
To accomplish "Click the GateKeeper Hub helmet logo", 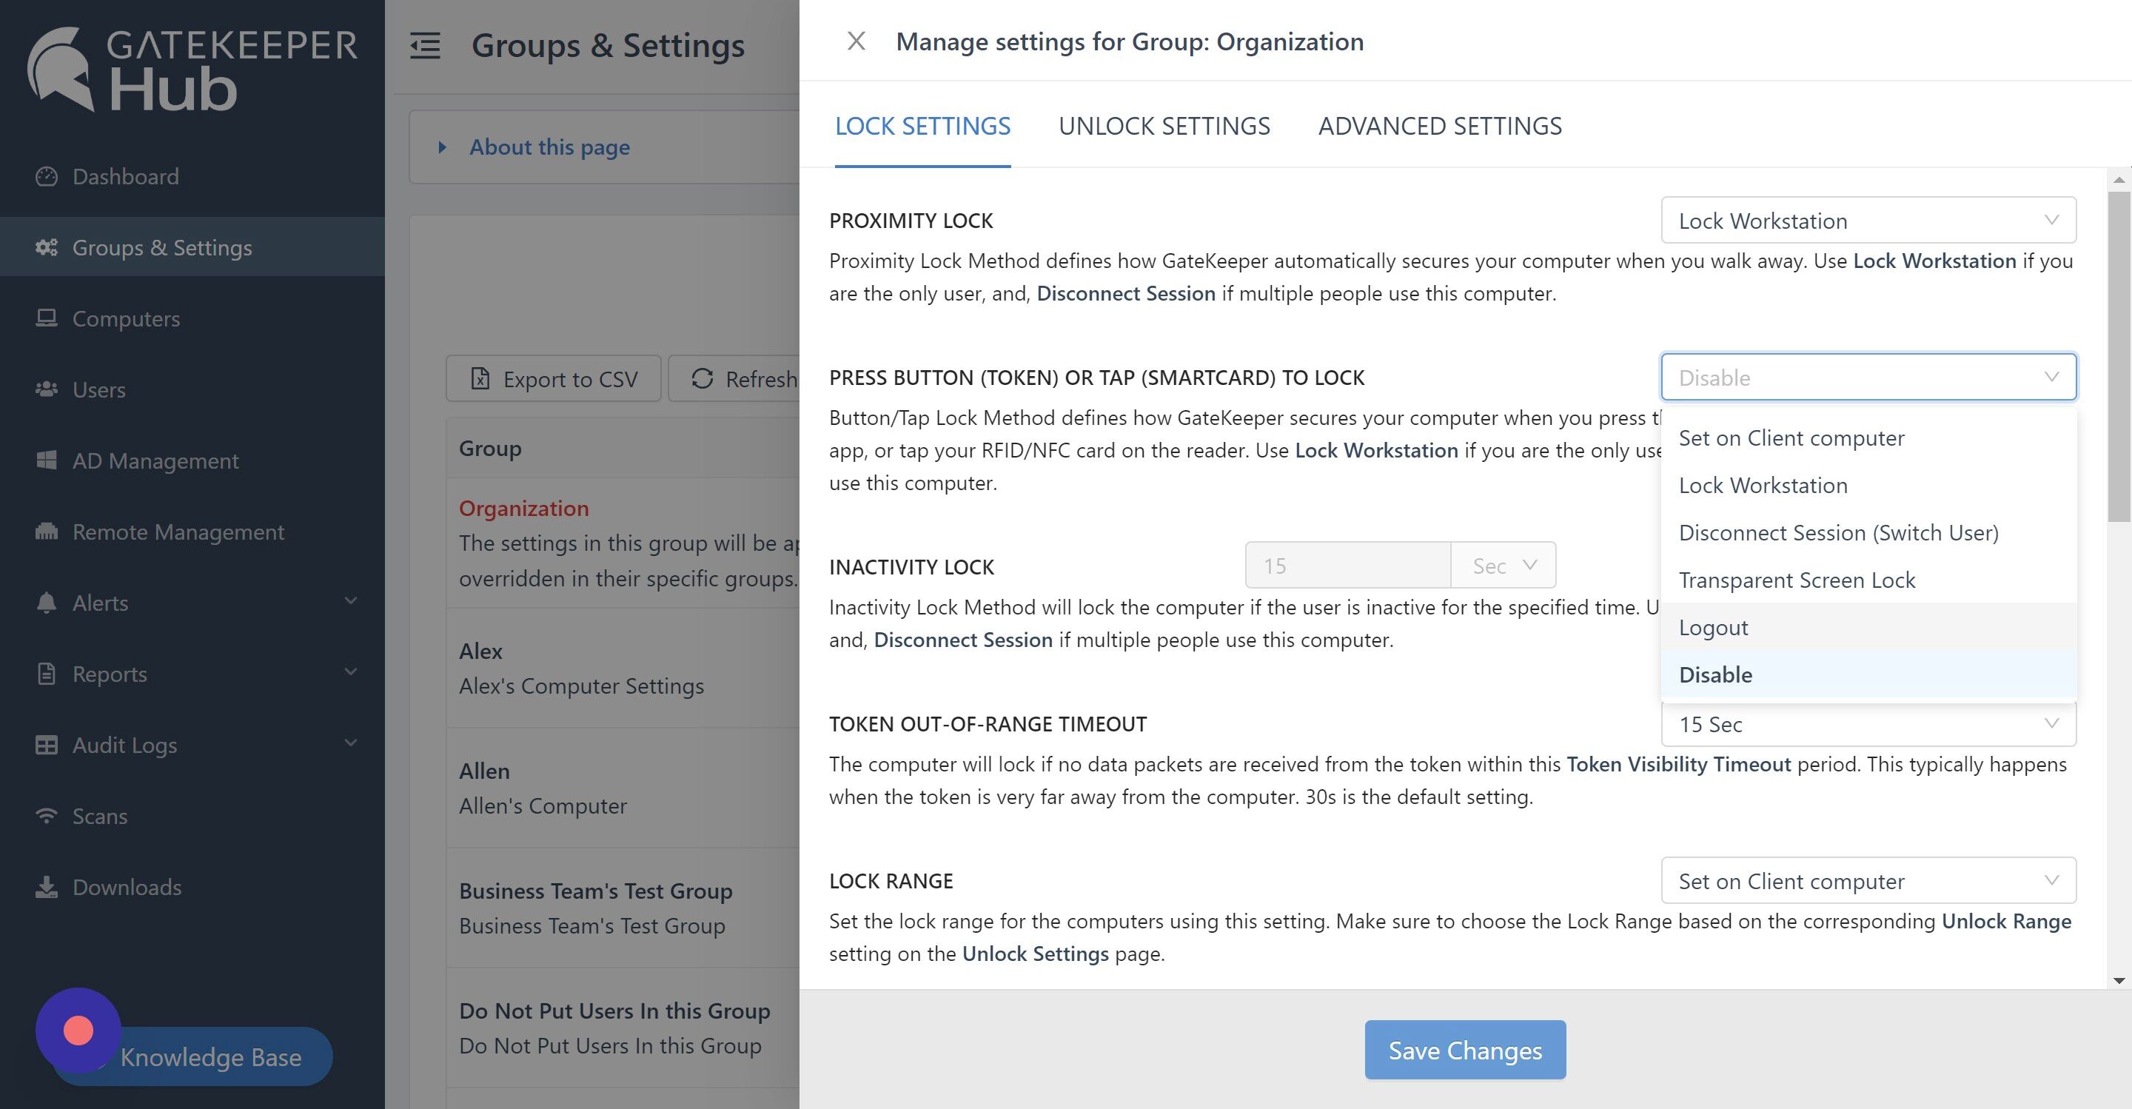I will coord(61,68).
